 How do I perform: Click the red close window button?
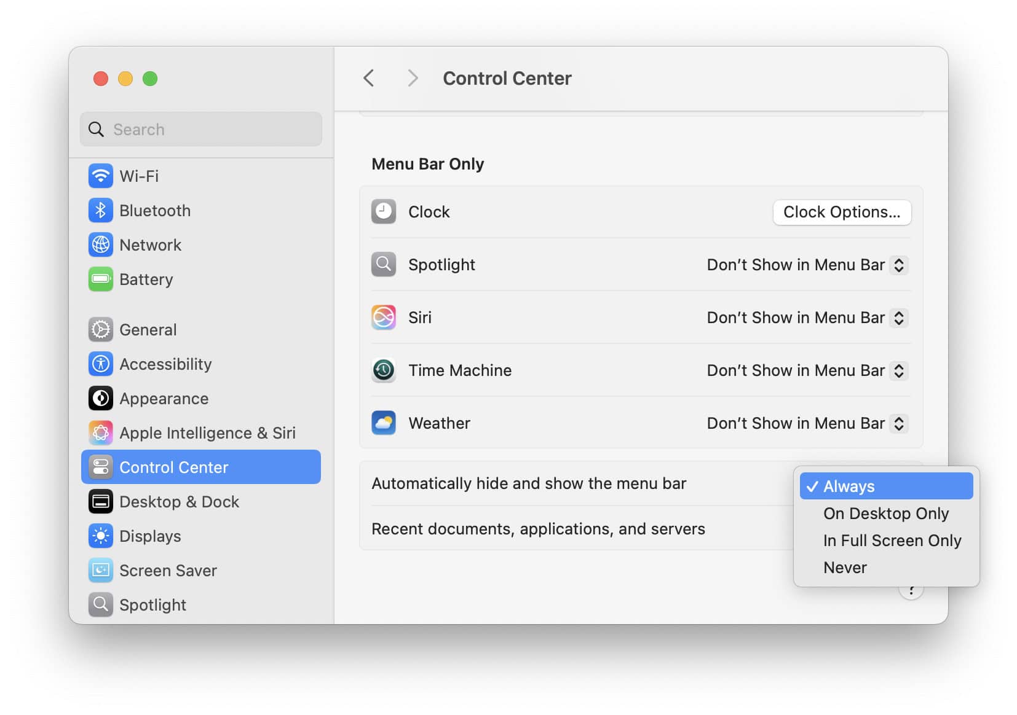[x=101, y=79]
